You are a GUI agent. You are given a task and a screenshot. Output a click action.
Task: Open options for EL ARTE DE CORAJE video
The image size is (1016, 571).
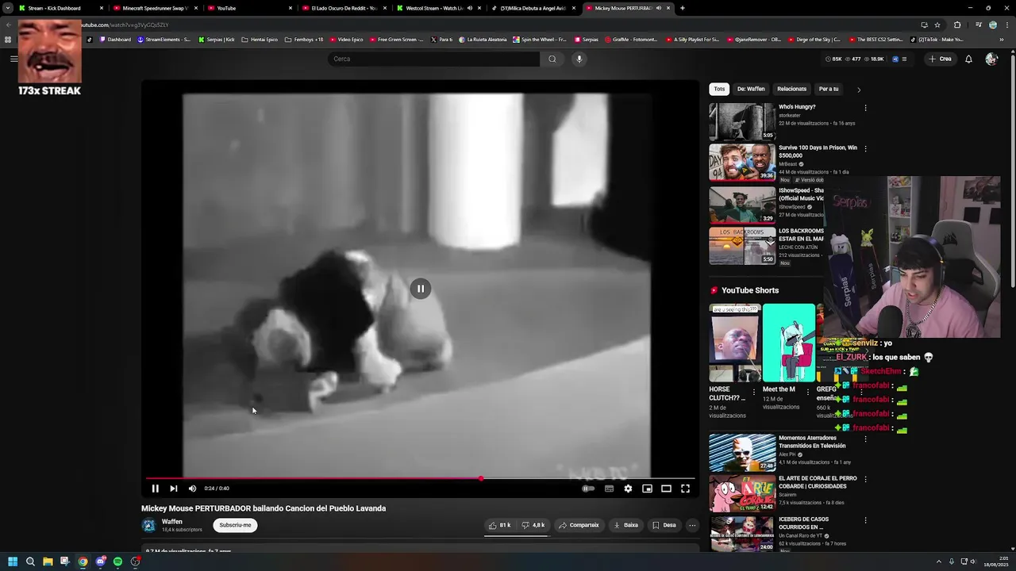click(x=865, y=479)
